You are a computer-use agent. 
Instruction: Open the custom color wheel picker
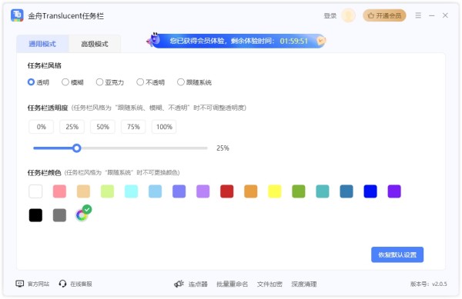coord(82,215)
